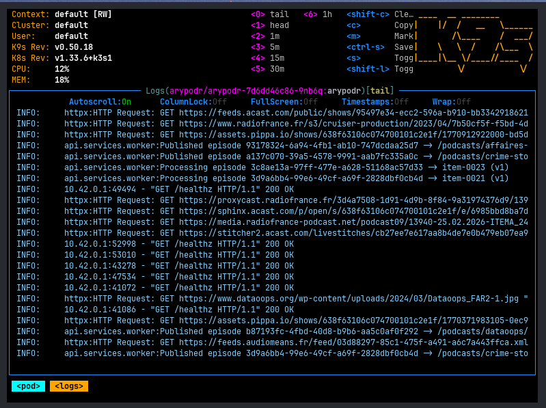Enable the Timestamps indicator

click(375, 102)
